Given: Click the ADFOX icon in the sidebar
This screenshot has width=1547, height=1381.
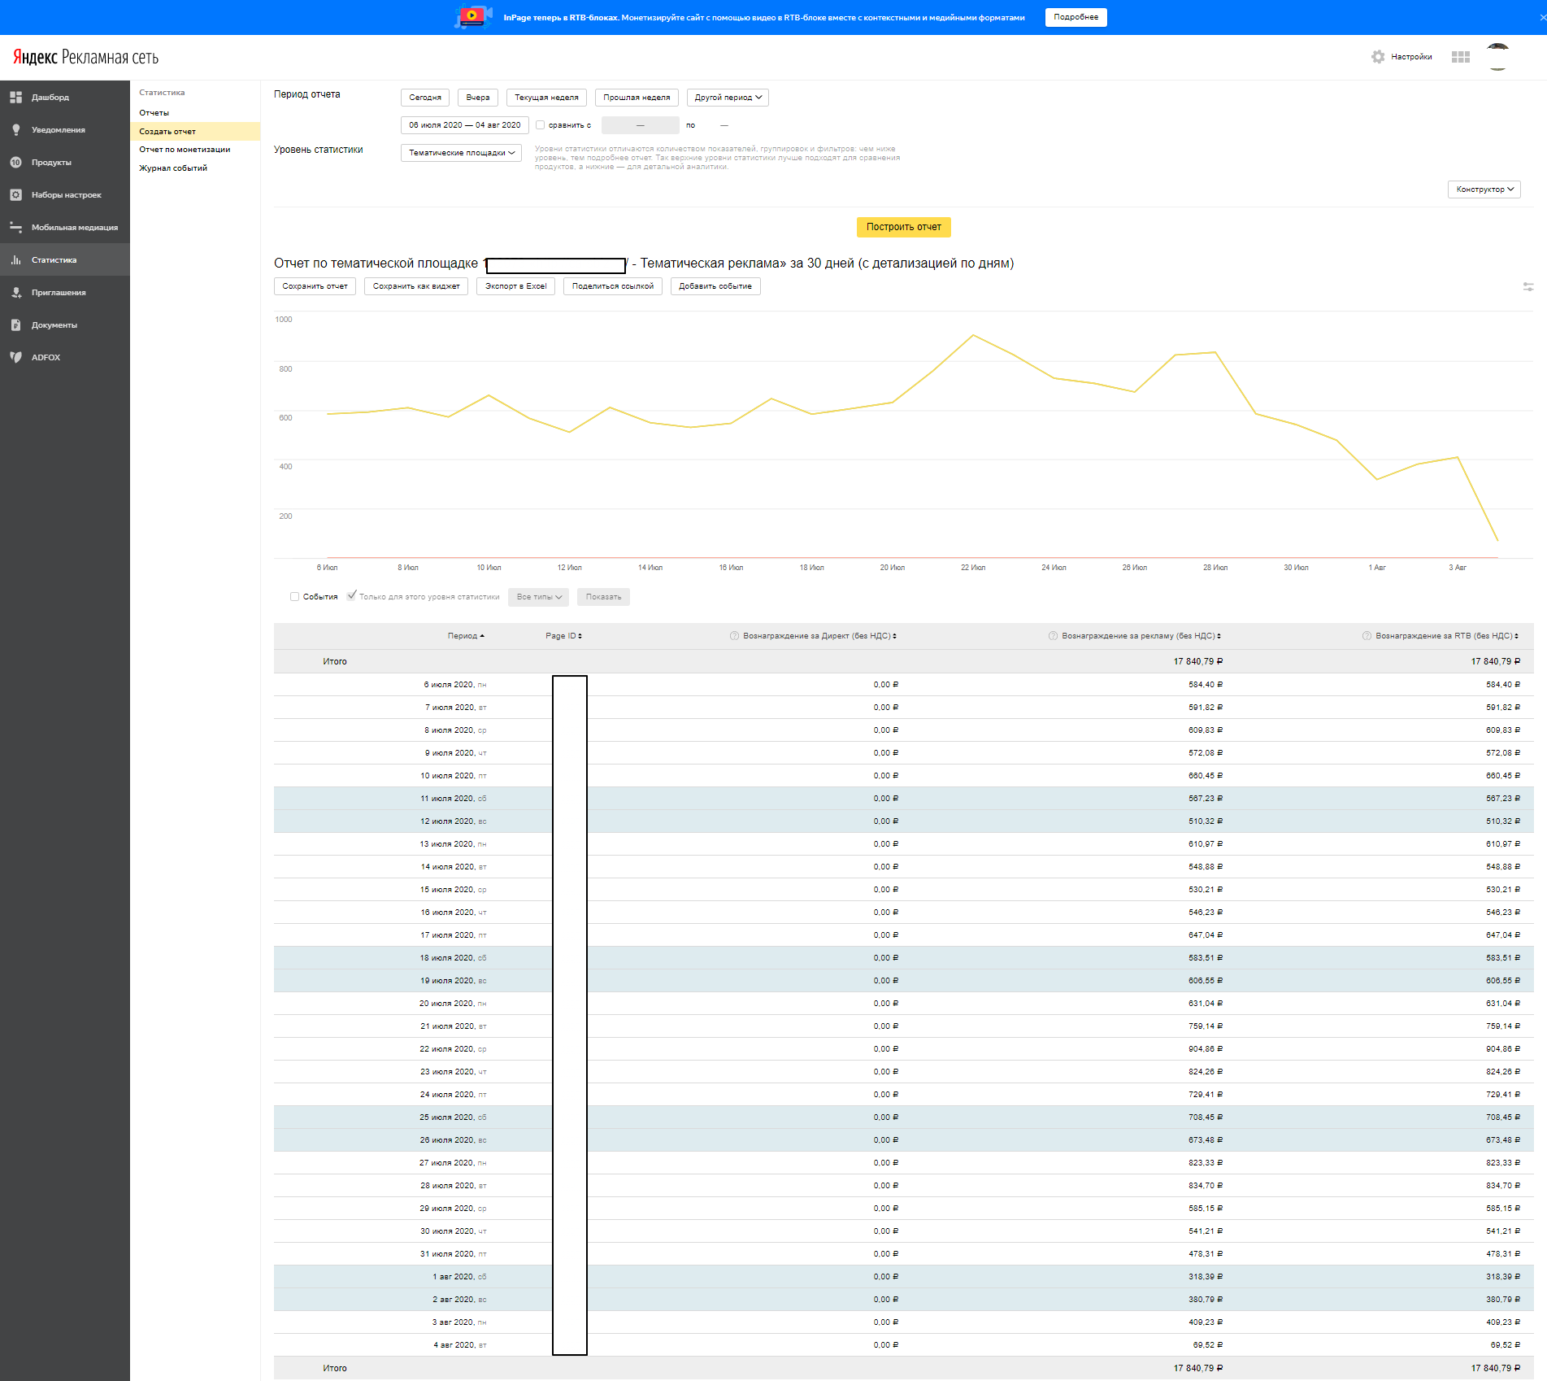Looking at the screenshot, I should tap(15, 358).
